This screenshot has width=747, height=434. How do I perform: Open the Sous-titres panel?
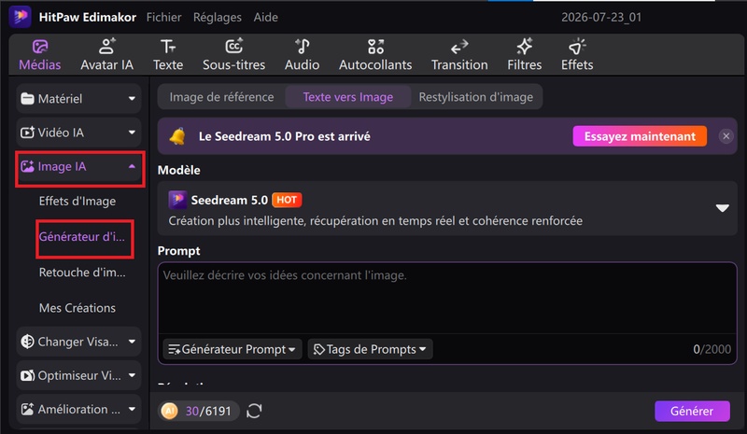[x=234, y=54]
